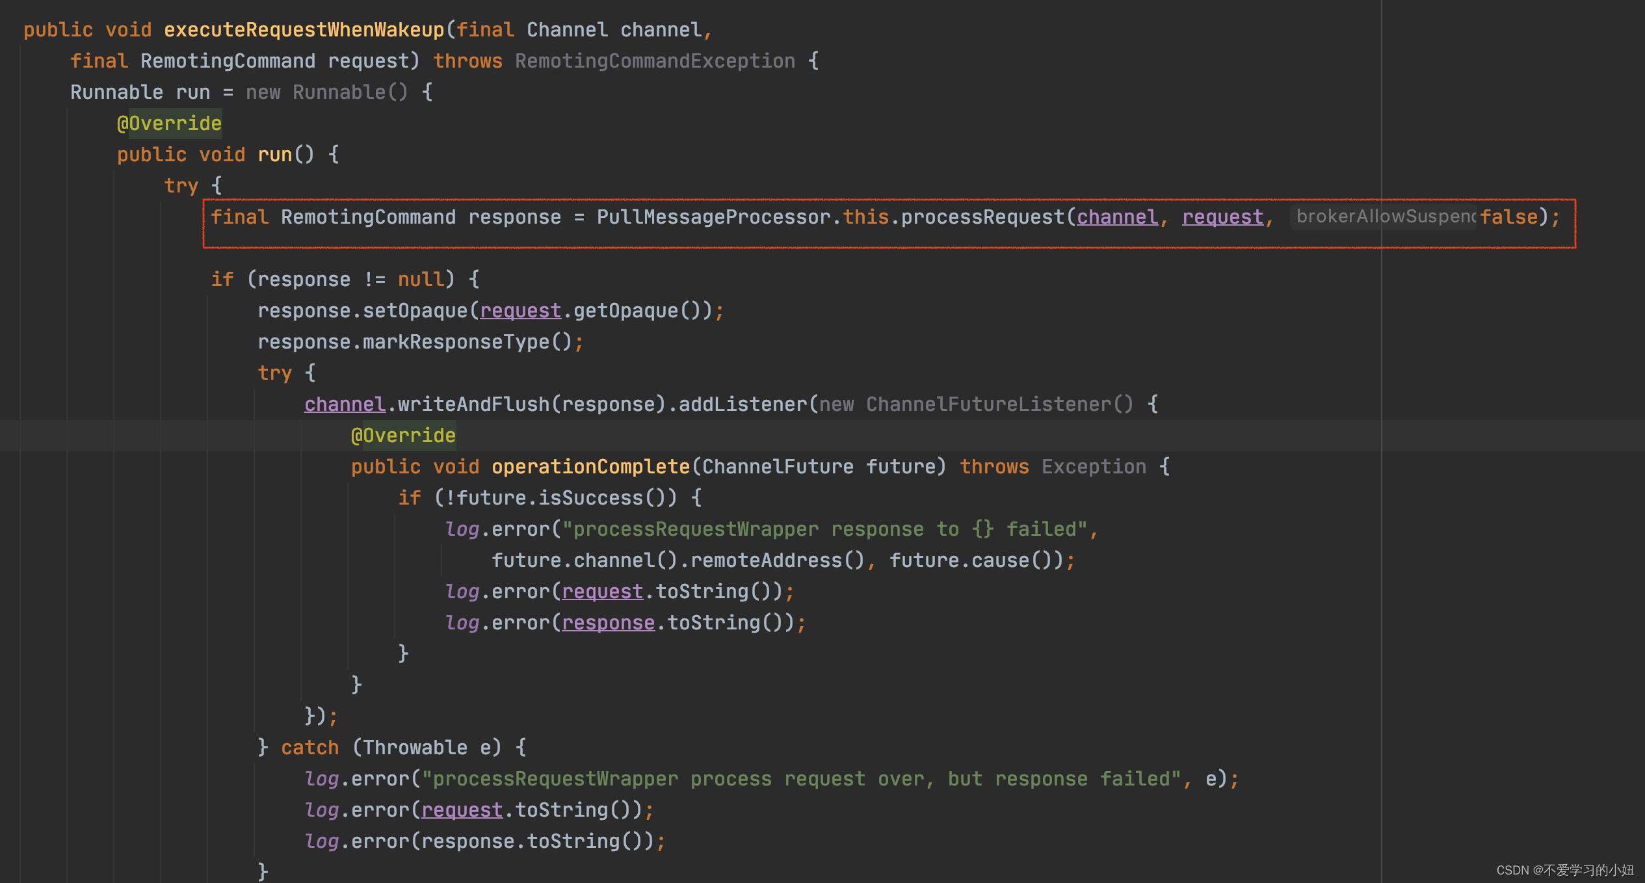Click the 'new Runnable()' expression

tap(326, 92)
